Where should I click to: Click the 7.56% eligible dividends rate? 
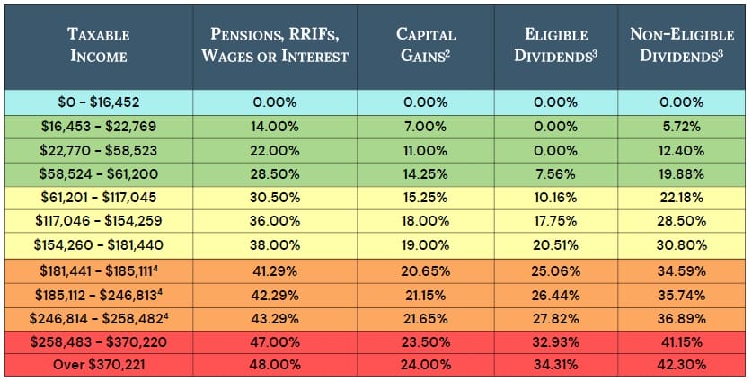[556, 173]
